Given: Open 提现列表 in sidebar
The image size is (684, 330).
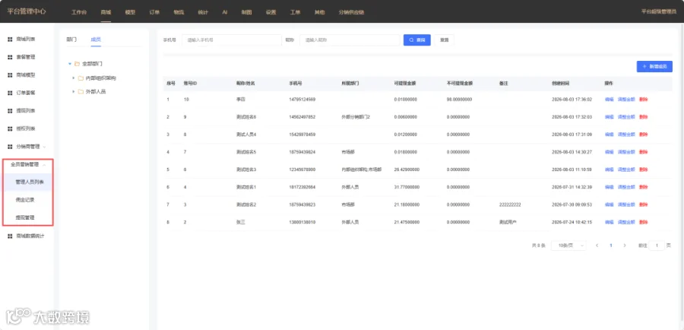Looking at the screenshot, I should [x=26, y=111].
